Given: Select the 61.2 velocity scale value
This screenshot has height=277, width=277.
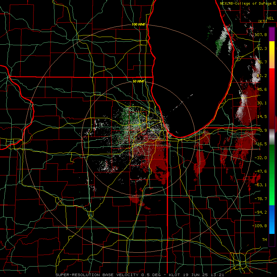Looking at the screenshot, I should (x=262, y=76).
